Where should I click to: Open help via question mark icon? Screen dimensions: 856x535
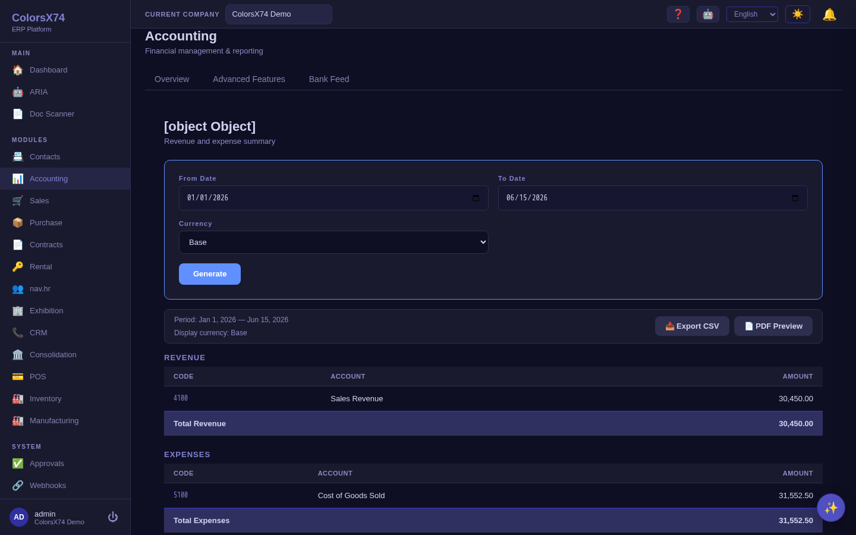[x=678, y=14]
